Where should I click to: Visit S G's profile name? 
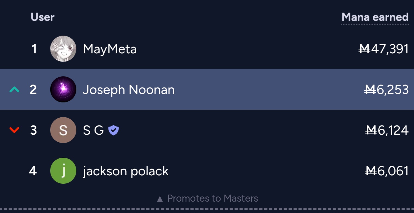coord(93,130)
